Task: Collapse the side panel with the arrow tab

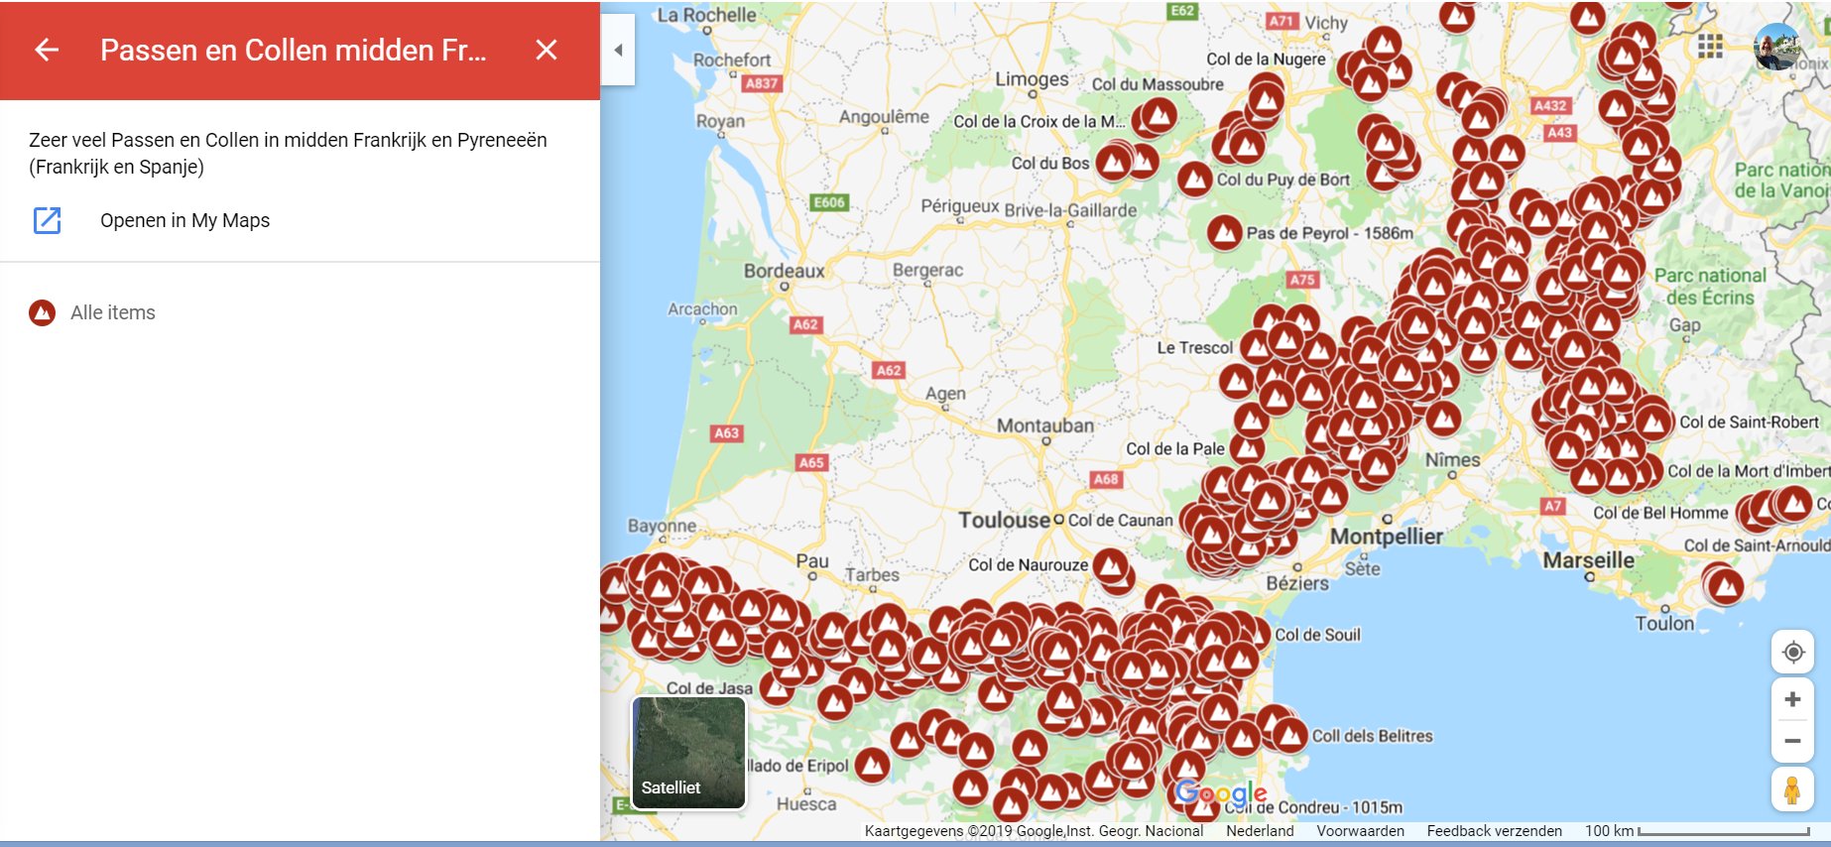Action: 618,50
